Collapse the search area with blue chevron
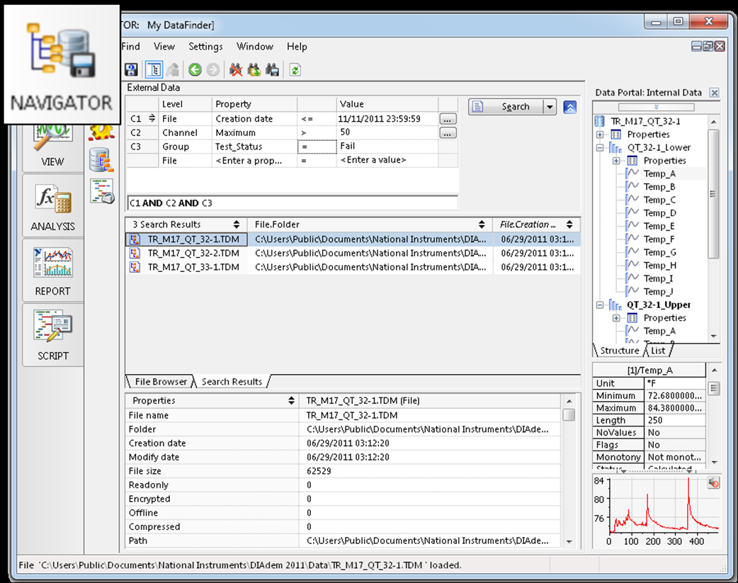Viewport: 738px width, 583px height. point(570,107)
